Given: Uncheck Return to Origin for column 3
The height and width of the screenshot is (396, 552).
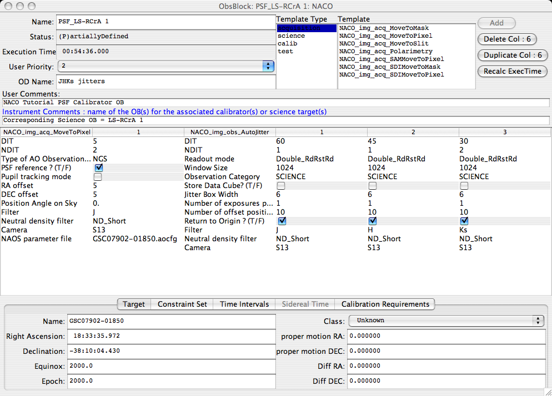Looking at the screenshot, I should click(464, 221).
